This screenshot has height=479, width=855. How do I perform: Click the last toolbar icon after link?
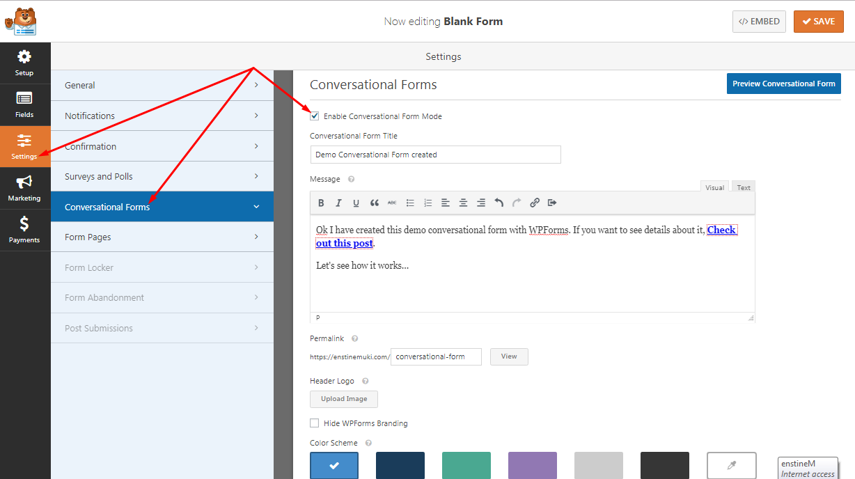point(552,203)
